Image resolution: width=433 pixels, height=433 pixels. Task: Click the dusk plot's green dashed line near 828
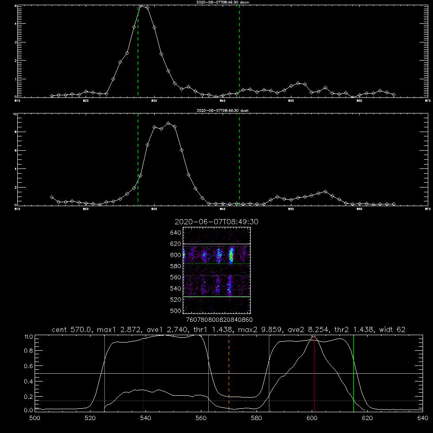tap(138, 159)
